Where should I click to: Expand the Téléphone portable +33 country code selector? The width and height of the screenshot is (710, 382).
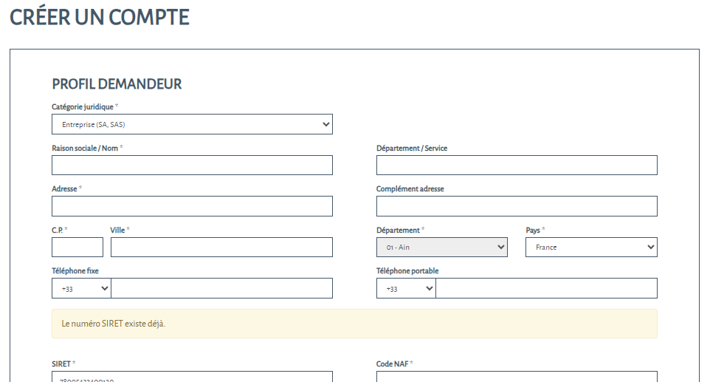(406, 288)
